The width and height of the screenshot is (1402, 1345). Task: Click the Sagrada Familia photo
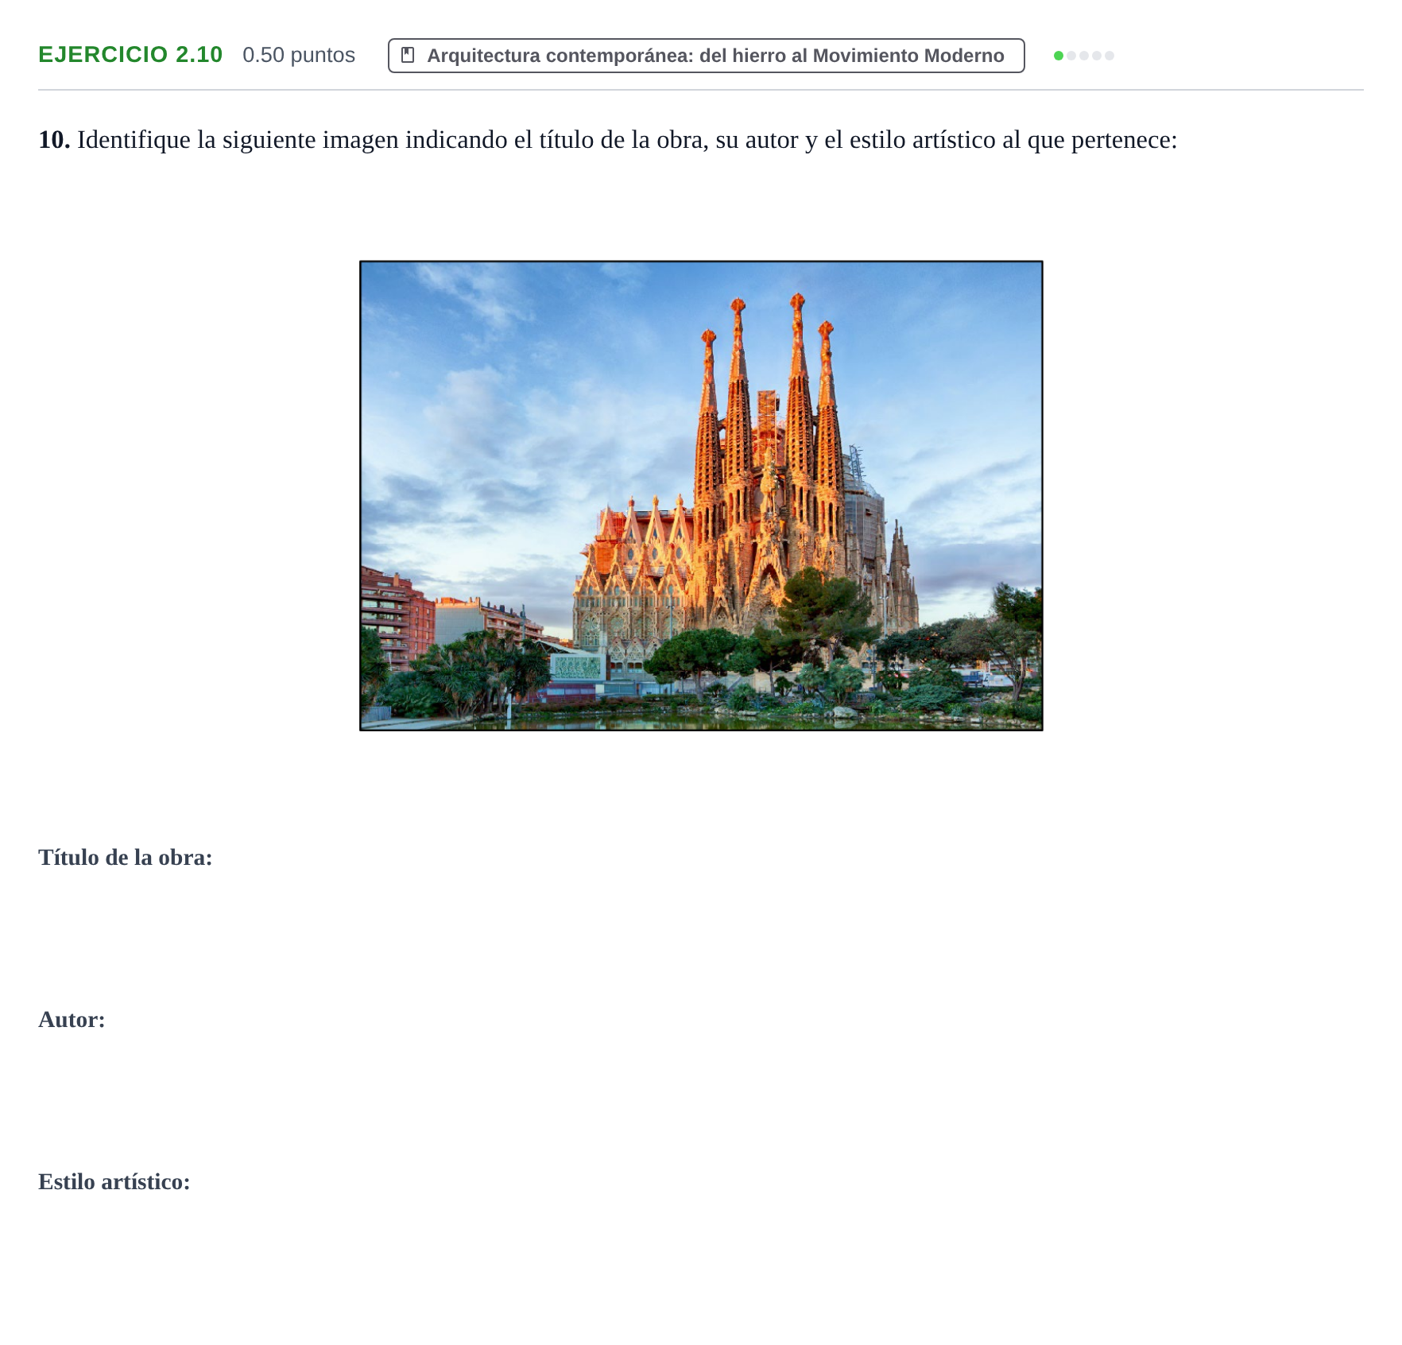(x=701, y=495)
